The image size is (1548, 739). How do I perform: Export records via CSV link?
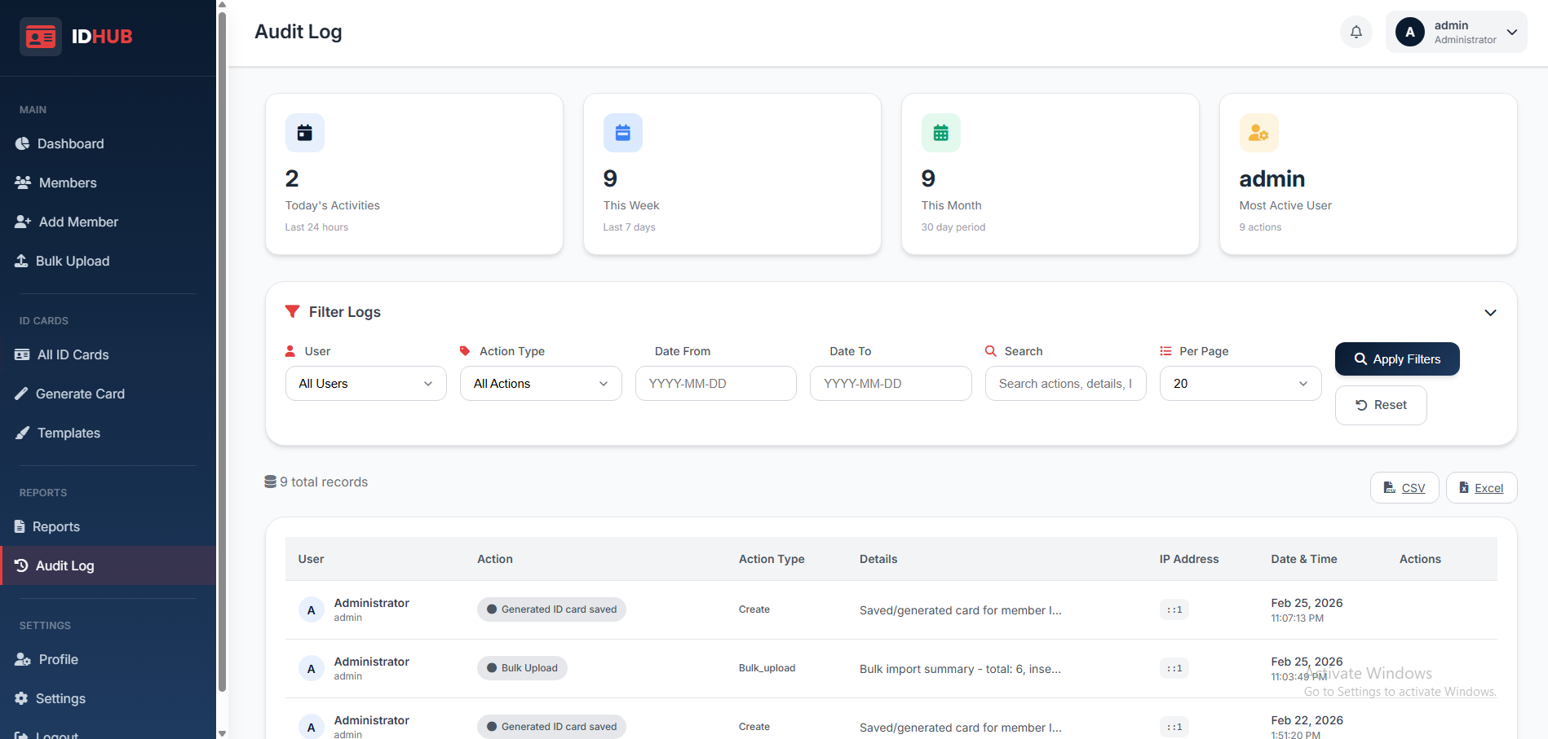point(1404,488)
